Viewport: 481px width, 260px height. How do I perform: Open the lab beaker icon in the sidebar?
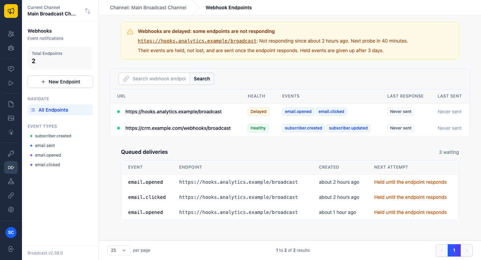pos(11,181)
